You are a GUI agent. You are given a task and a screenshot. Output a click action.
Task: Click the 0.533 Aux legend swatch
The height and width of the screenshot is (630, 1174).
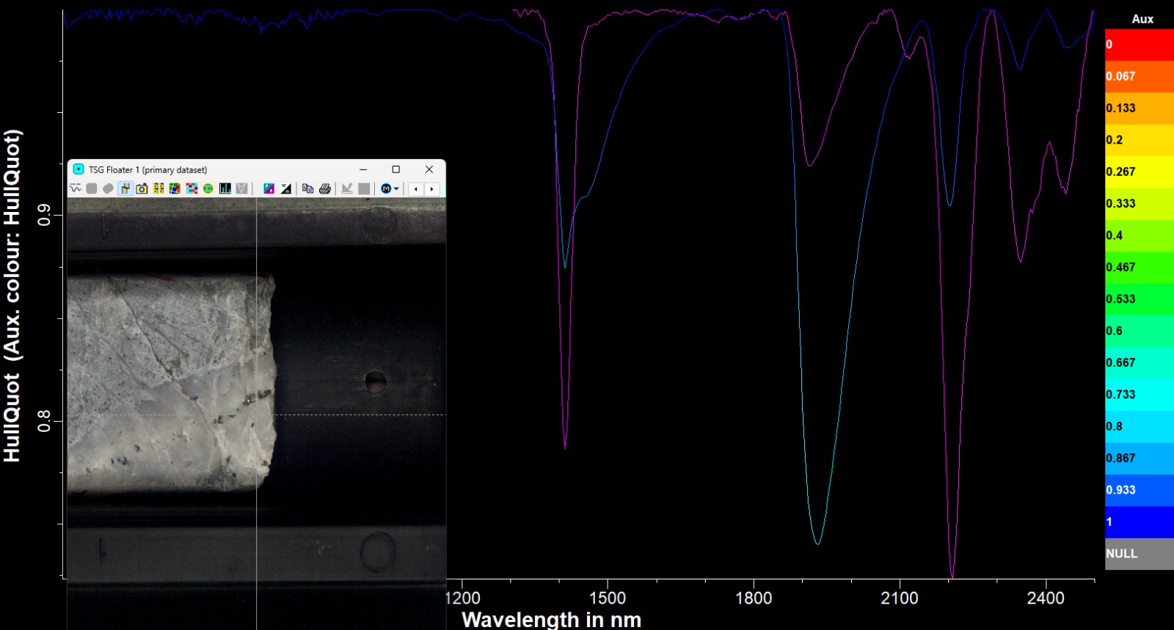(1140, 299)
